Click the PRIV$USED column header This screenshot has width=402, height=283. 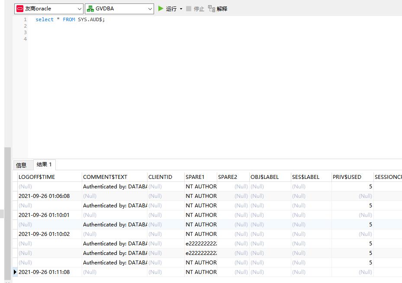(x=353, y=177)
